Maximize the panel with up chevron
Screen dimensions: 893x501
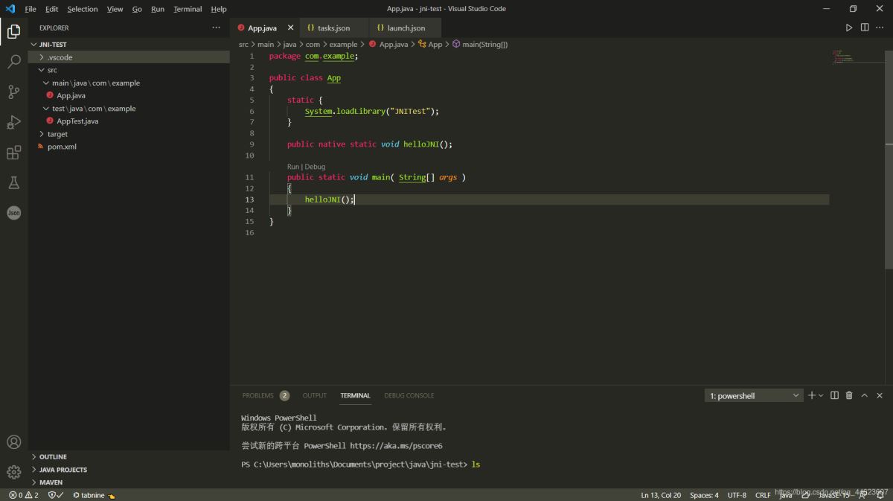864,395
